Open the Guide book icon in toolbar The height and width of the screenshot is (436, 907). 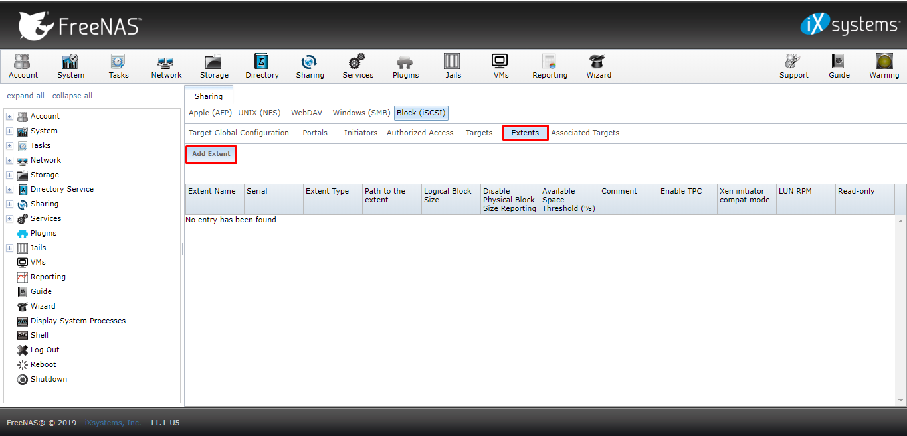[839, 66]
